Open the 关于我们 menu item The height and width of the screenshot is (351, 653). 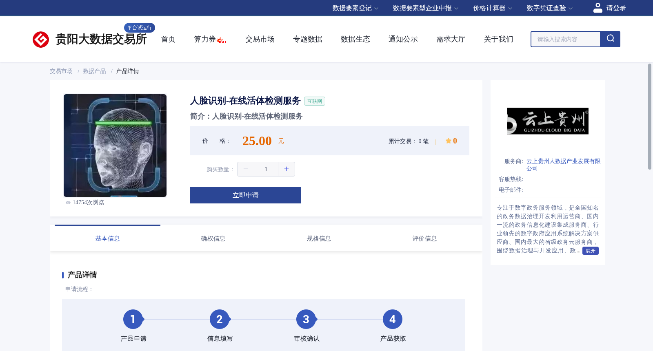(499, 39)
